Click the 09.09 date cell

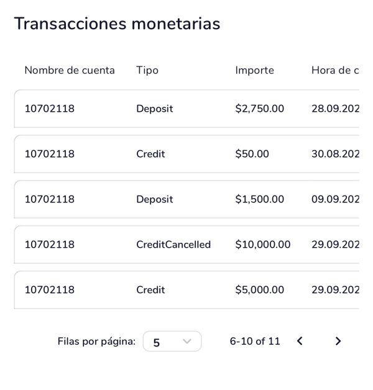pos(335,199)
